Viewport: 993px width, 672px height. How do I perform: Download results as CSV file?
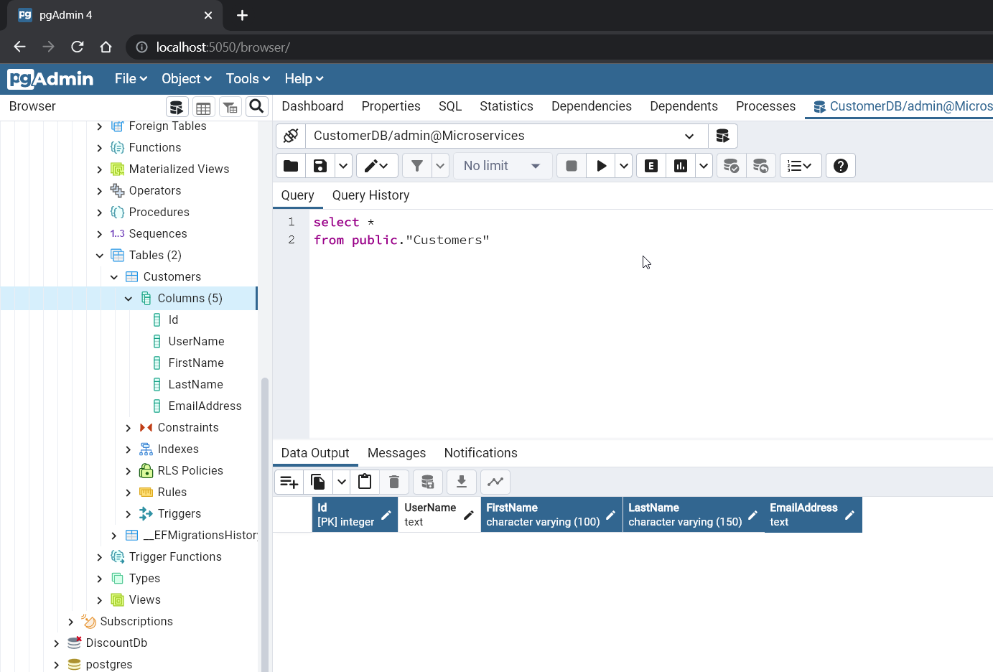(x=462, y=482)
